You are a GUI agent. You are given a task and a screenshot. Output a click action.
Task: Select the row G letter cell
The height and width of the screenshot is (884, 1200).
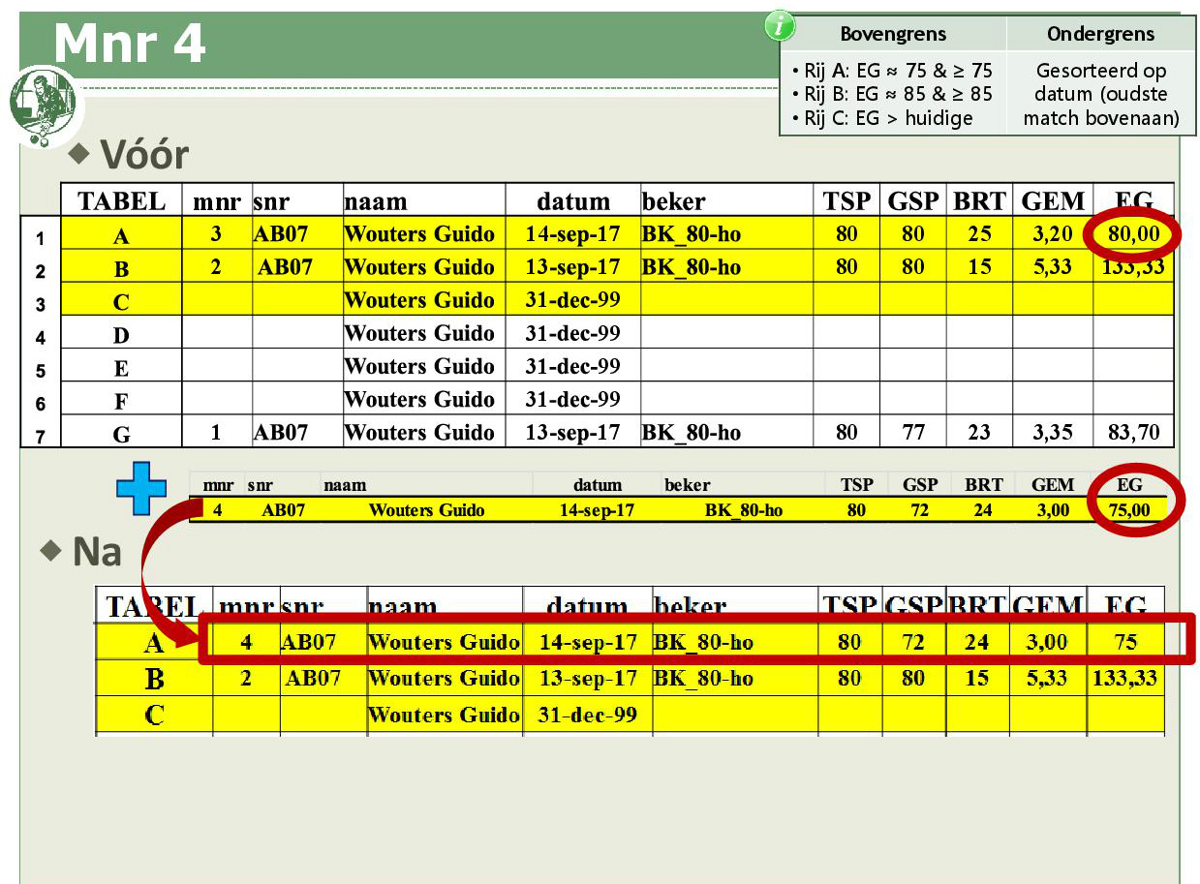pos(121,435)
